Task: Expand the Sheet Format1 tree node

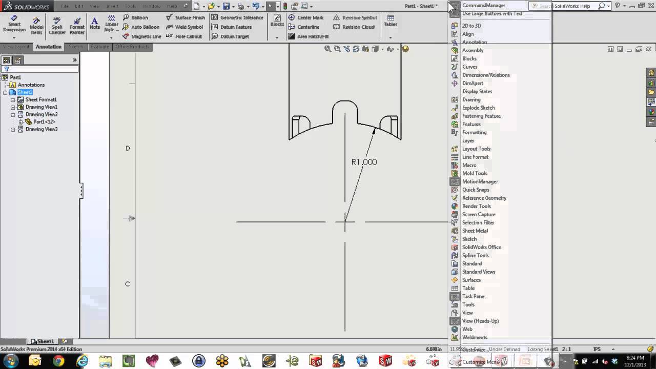Action: coord(13,99)
